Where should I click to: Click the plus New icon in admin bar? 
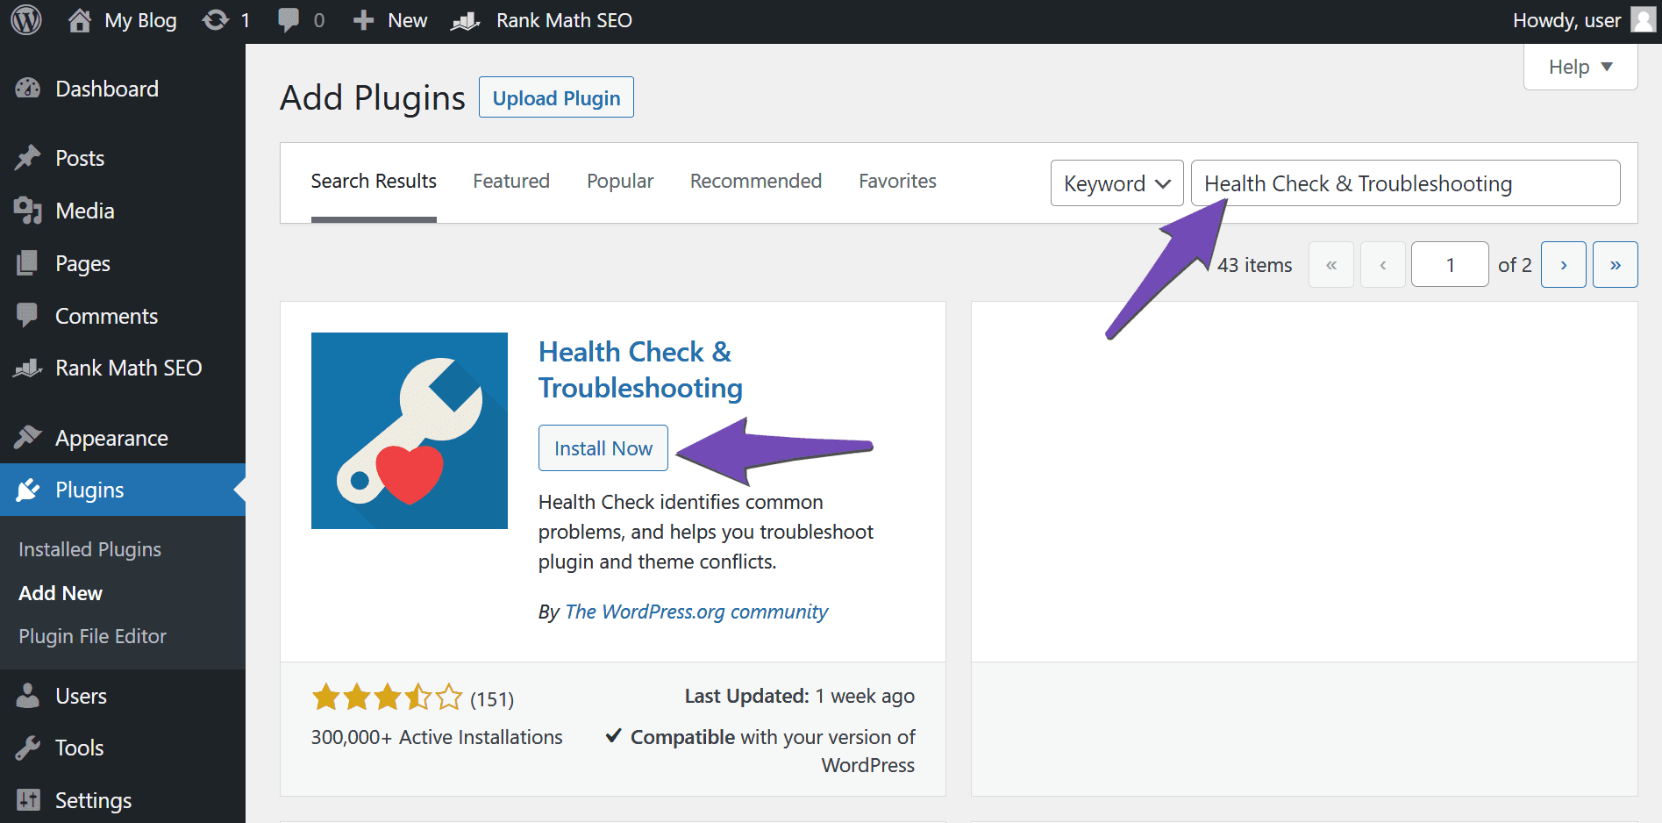click(x=363, y=20)
